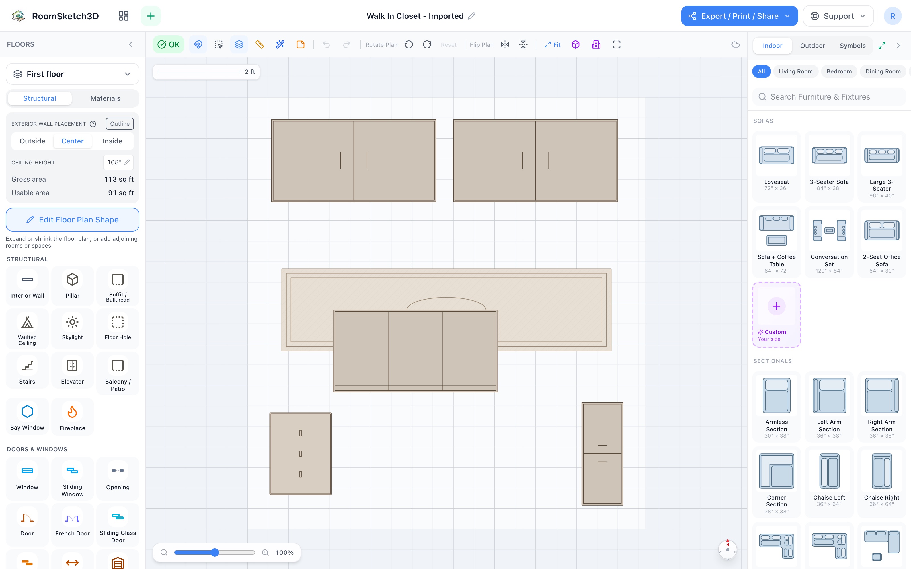Redo the last action
The height and width of the screenshot is (569, 911).
[347, 44]
